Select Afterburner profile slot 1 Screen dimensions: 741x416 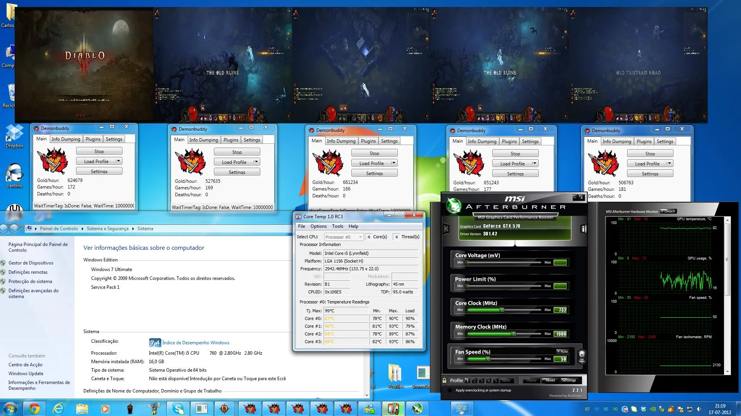pos(467,380)
